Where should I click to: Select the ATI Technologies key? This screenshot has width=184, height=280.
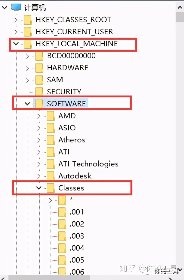click(88, 164)
